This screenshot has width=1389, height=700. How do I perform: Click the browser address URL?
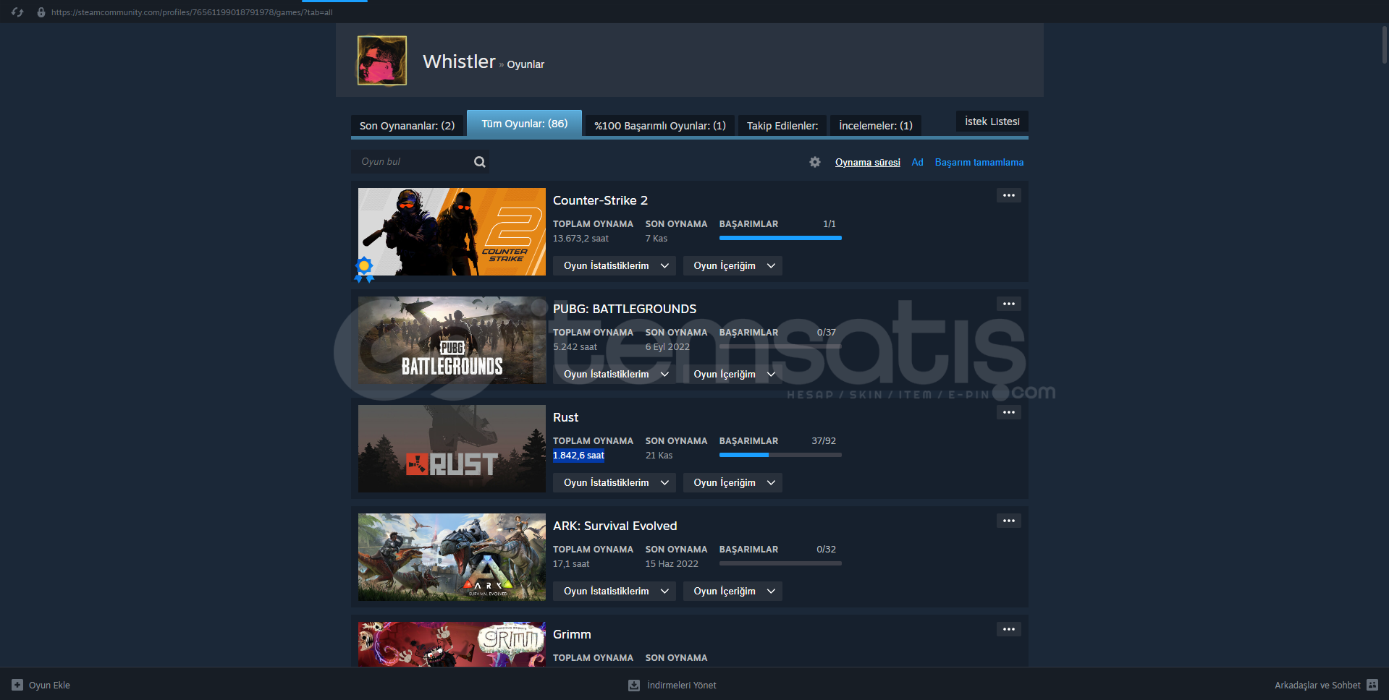(x=192, y=12)
